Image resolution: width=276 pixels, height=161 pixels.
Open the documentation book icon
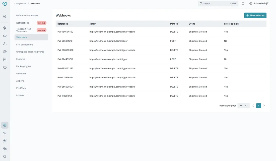pyautogui.click(x=243, y=4)
